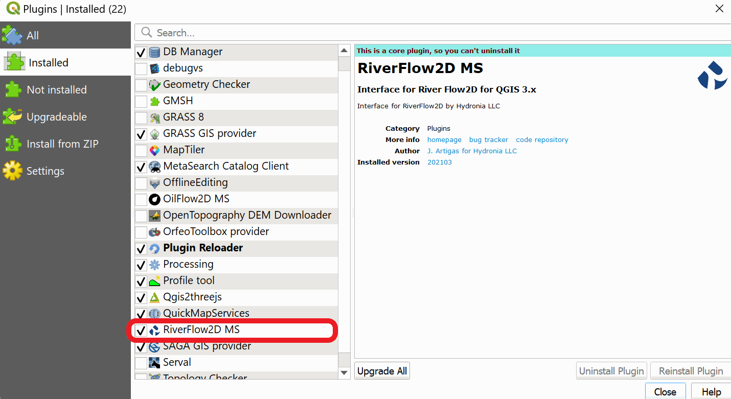This screenshot has width=731, height=399.
Task: Switch to the Not installed tab
Action: click(x=56, y=90)
